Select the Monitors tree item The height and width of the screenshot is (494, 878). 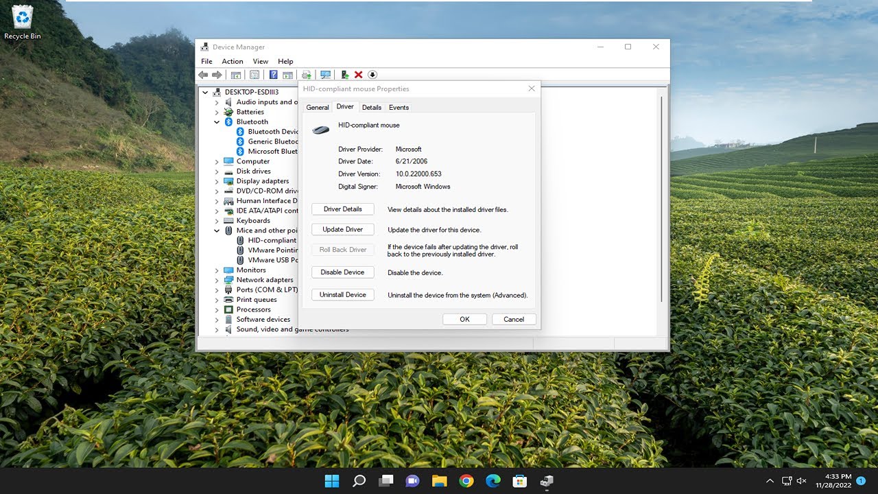[251, 270]
